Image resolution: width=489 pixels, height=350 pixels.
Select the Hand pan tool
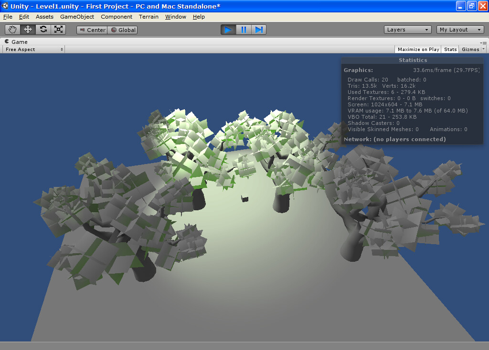12,29
